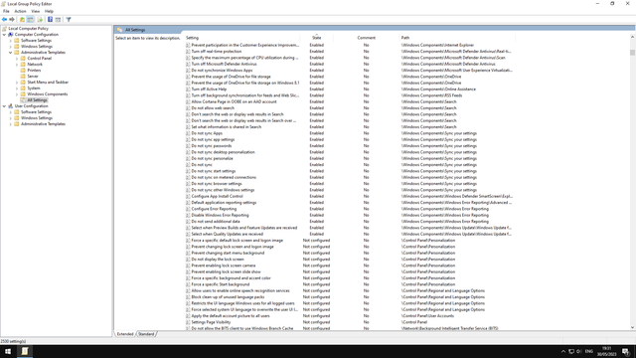Image resolution: width=636 pixels, height=358 pixels.
Task: Select 'Disable Windows Error Reporting' setting
Action: point(220,215)
